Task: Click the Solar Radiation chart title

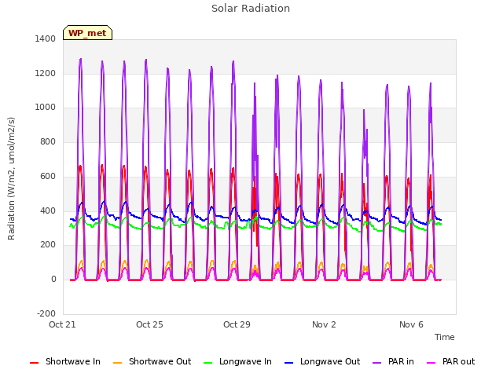Action: click(251, 9)
